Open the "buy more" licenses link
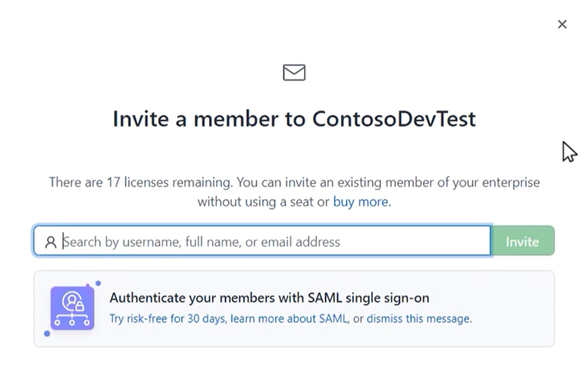 (x=361, y=202)
